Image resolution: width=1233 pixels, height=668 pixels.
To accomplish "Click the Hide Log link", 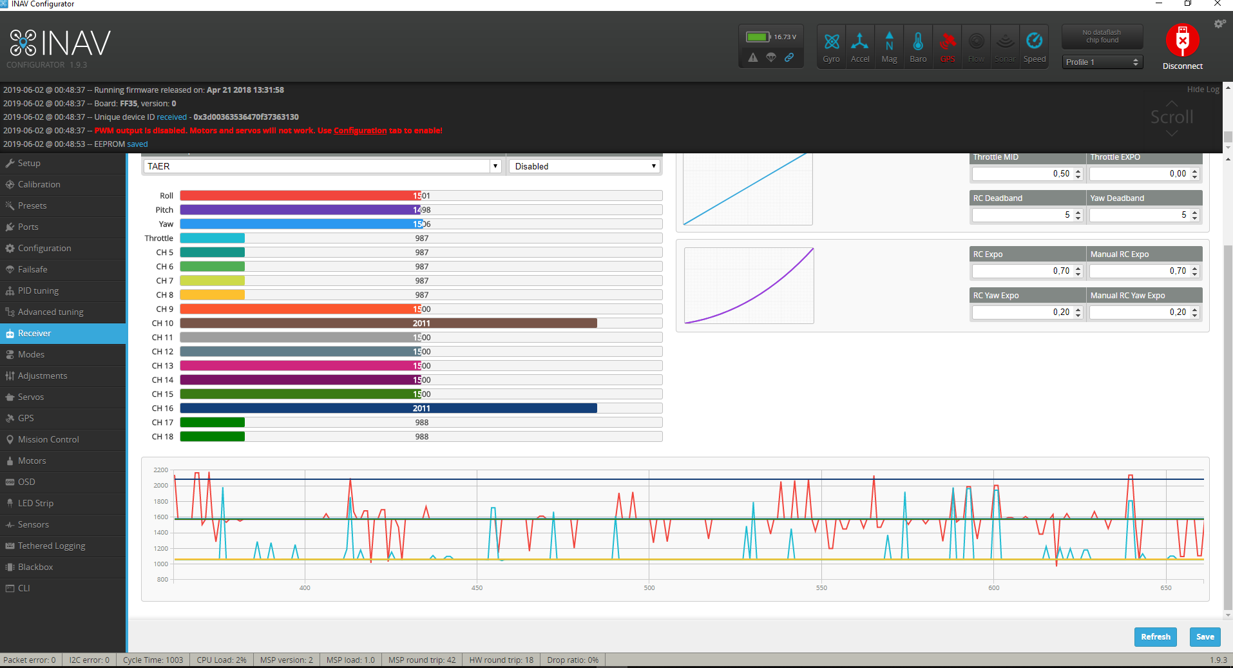I will (1202, 89).
